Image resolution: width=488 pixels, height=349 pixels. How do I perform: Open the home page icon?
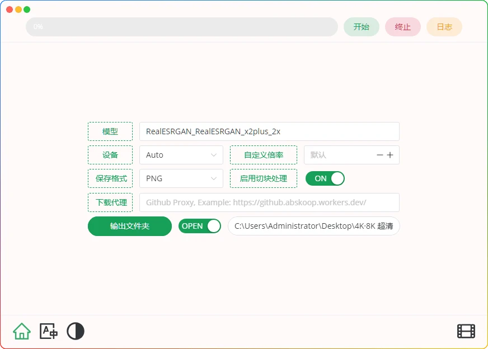click(x=22, y=331)
